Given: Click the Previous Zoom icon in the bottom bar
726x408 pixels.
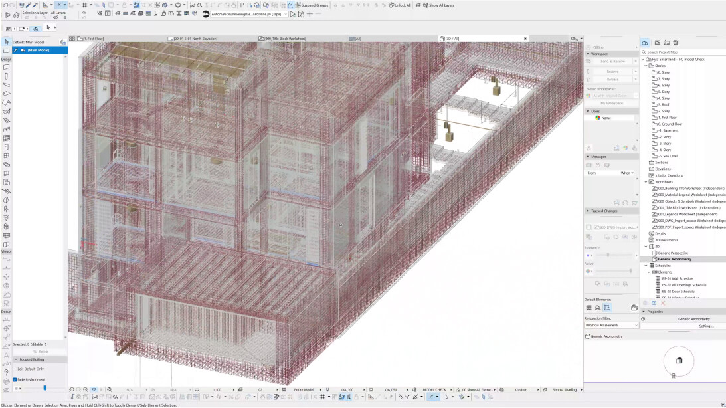Looking at the screenshot, I should [72, 390].
